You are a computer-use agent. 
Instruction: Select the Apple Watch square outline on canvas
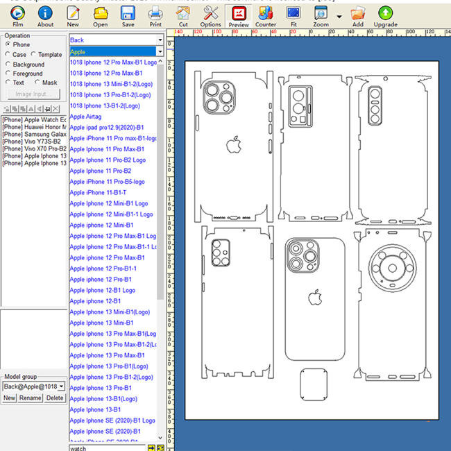(314, 384)
